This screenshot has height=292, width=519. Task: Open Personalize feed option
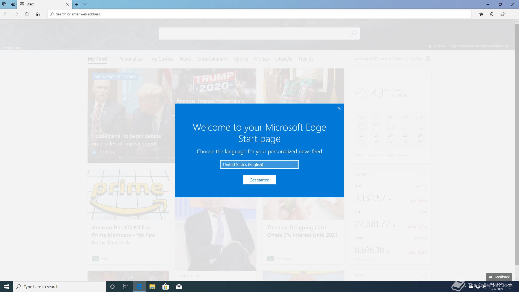tap(127, 59)
